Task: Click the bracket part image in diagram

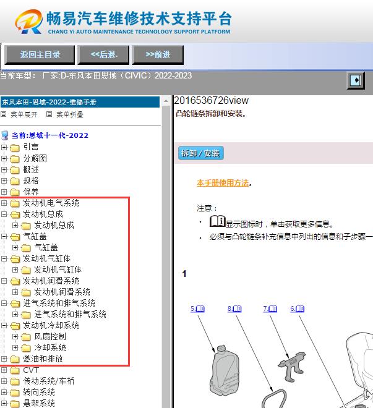Action: (x=292, y=367)
